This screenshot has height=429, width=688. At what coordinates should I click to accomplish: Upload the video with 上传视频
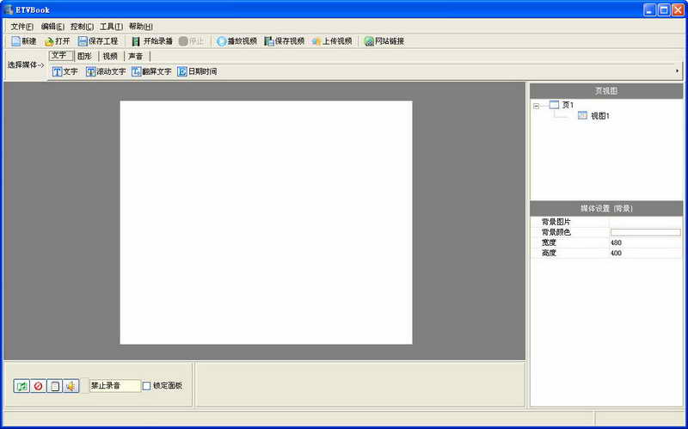[x=332, y=41]
